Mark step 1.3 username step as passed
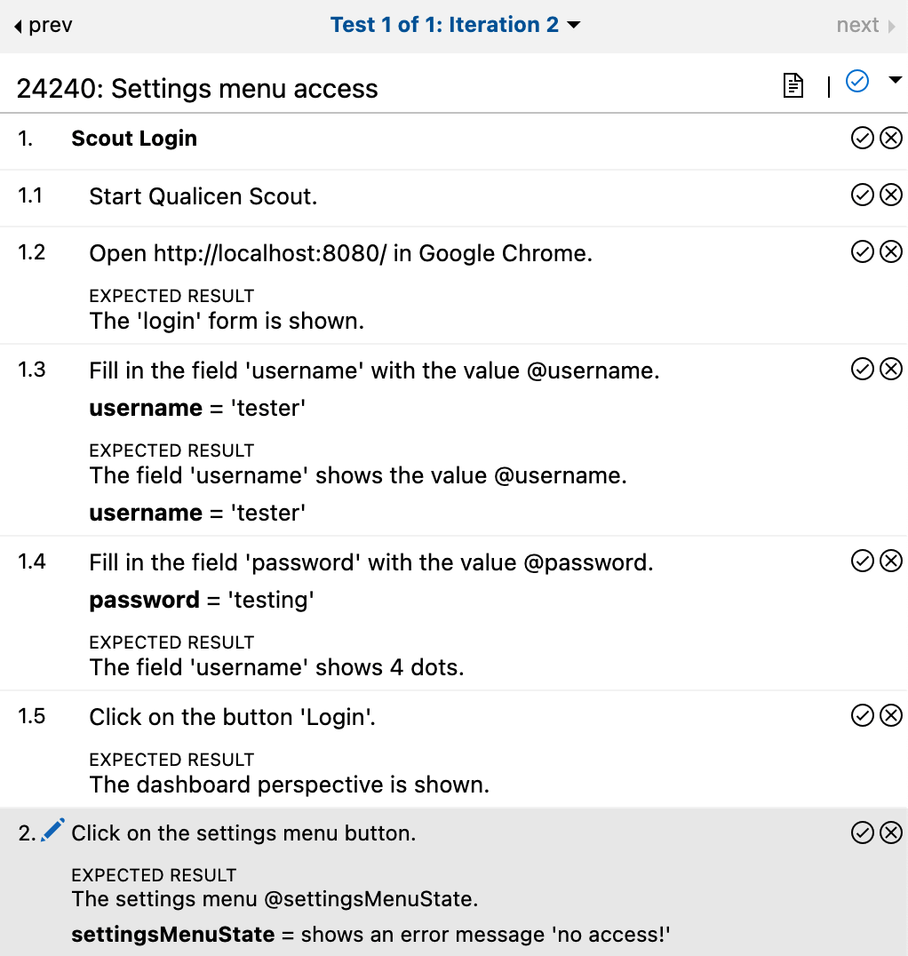 [x=862, y=369]
